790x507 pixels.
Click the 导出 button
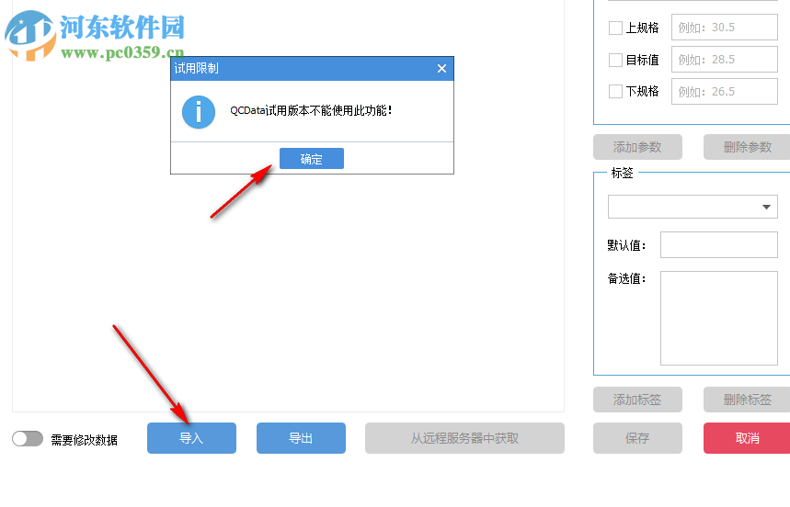[301, 438]
